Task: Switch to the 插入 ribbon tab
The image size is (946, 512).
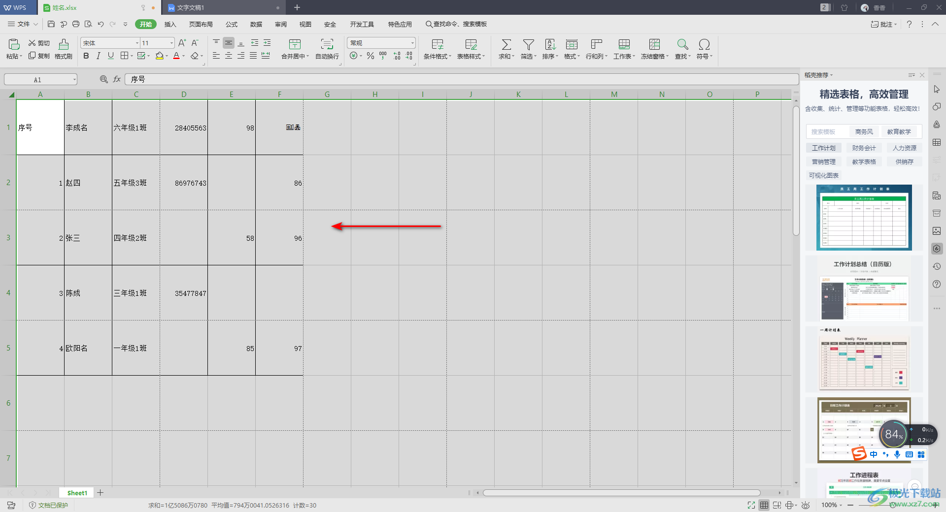Action: 170,24
